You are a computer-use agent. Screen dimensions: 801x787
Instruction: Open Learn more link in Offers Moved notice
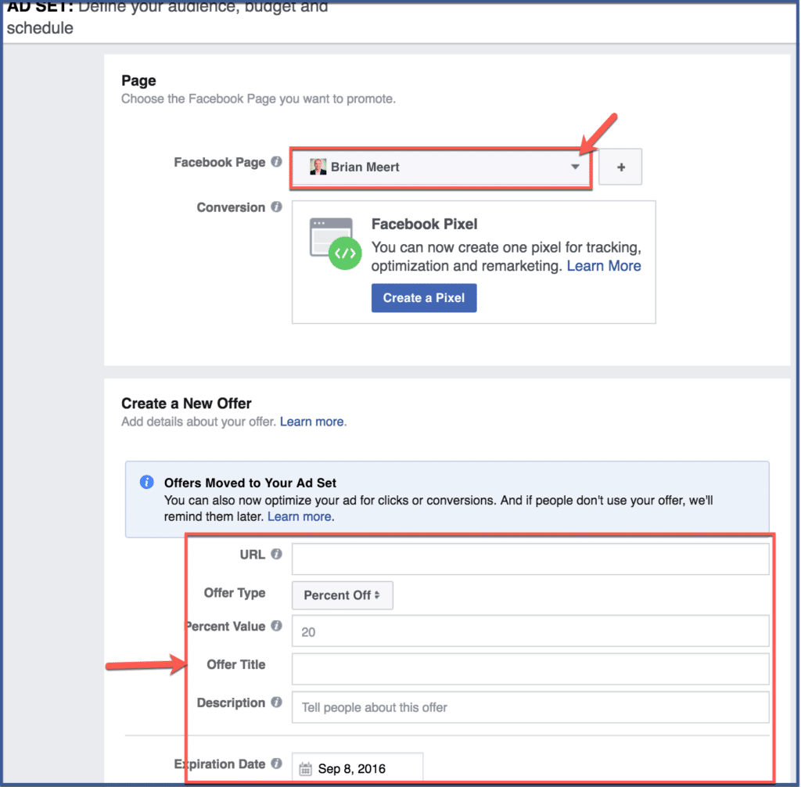pos(300,516)
